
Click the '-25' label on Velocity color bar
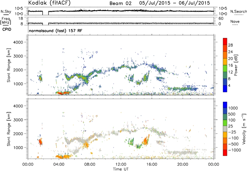[232, 132]
